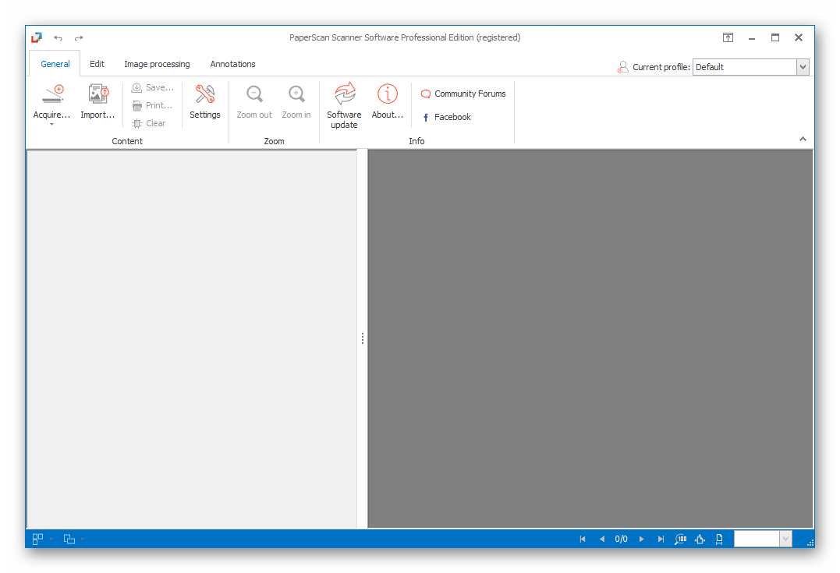
Task: Open the Facebook link
Action: coord(446,117)
